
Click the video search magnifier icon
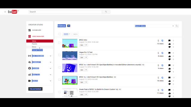(x=177, y=26)
